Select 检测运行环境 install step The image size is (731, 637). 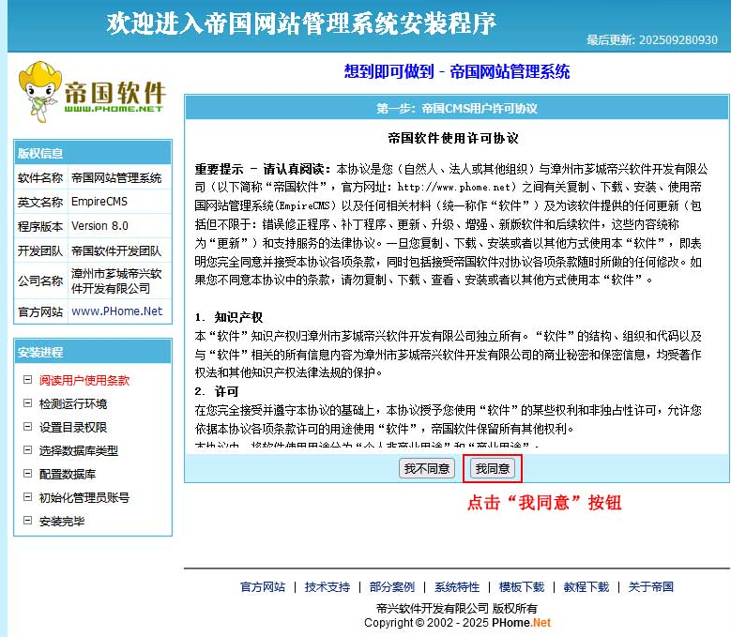pyautogui.click(x=72, y=404)
